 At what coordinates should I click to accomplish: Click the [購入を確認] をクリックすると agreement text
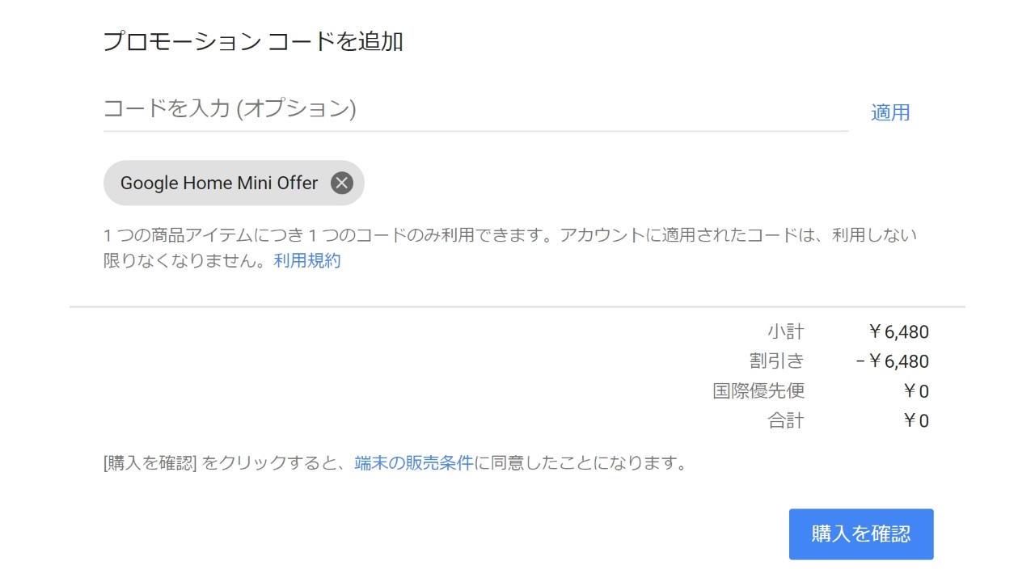click(226, 463)
